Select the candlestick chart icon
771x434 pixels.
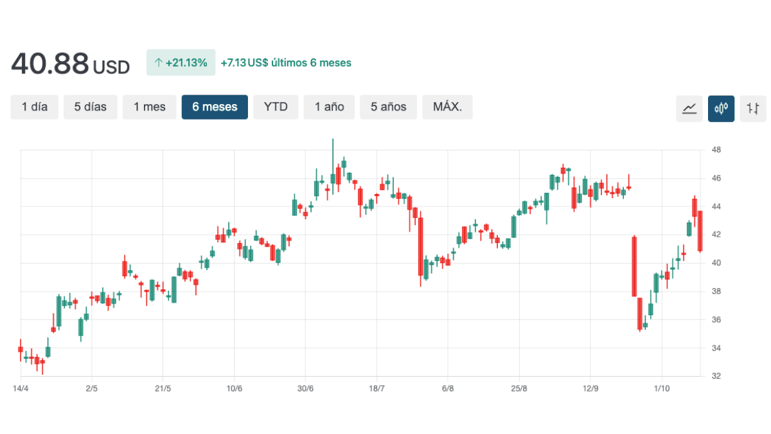coord(721,107)
